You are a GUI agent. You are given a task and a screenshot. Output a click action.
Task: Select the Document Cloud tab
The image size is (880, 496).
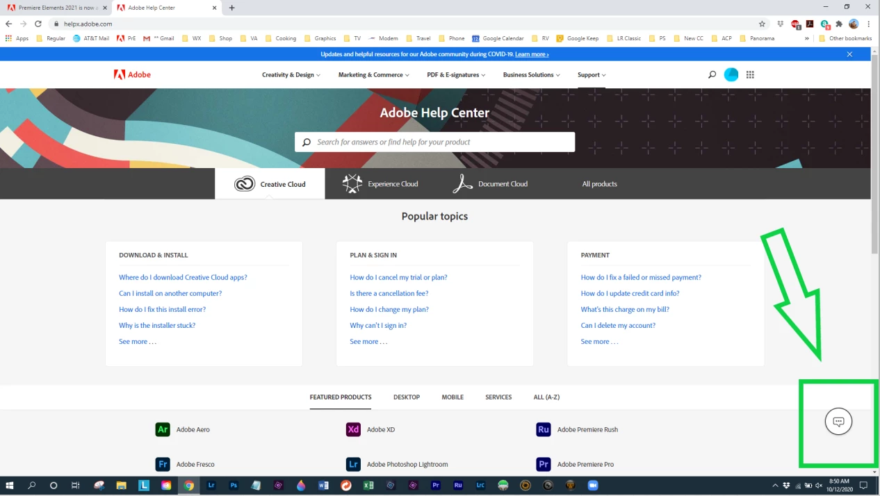click(490, 183)
